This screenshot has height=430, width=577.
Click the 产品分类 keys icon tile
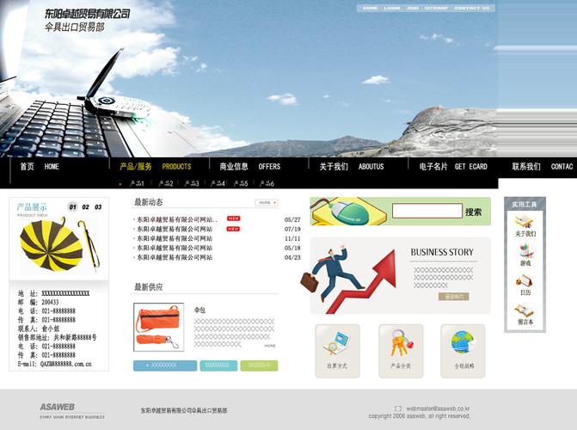pos(401,351)
